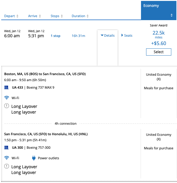Click the Power outlets plug icon
Image resolution: width=177 pixels, height=183 pixels.
pyautogui.click(x=34, y=158)
